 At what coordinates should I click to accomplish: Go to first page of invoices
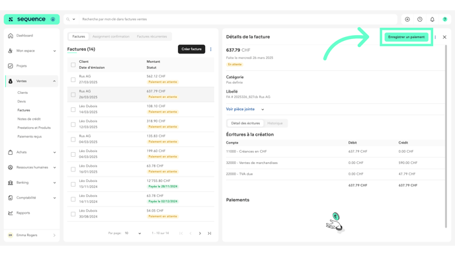pyautogui.click(x=181, y=234)
